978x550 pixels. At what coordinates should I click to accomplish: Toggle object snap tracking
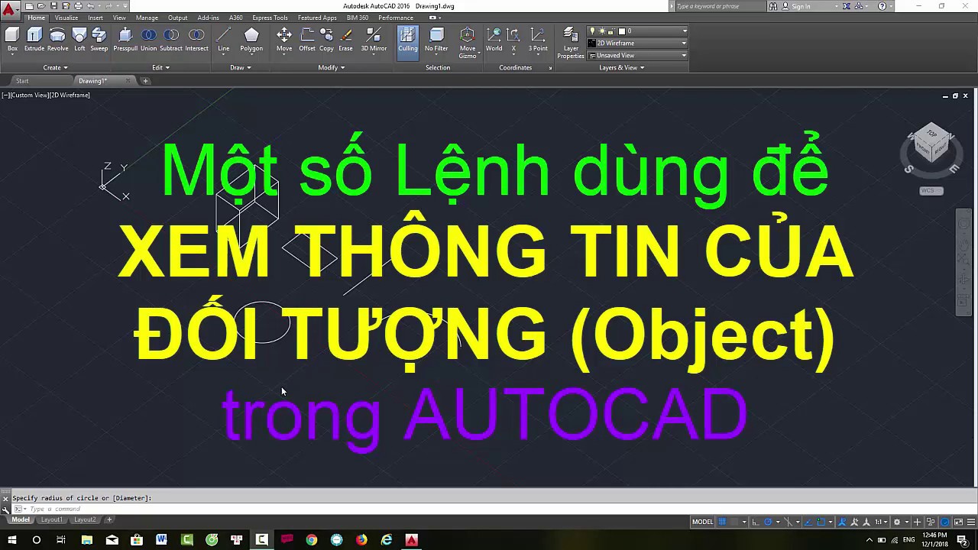(x=808, y=522)
